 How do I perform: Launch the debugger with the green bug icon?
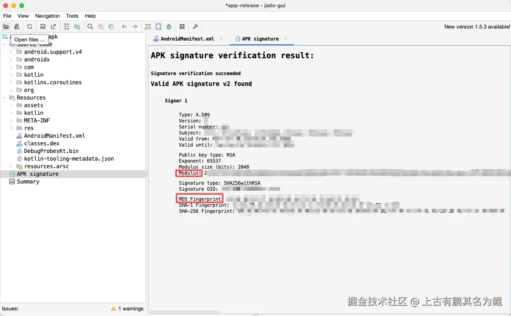[x=169, y=27]
